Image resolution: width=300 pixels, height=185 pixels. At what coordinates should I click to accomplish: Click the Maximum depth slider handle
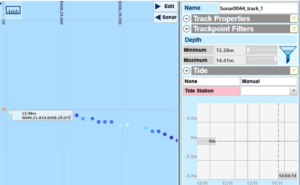tap(276, 59)
